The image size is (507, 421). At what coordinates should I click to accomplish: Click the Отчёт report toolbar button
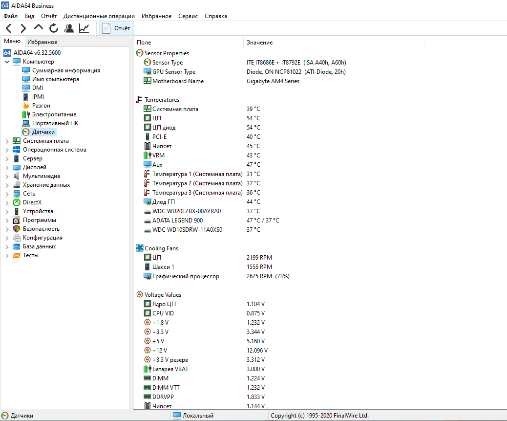tap(116, 28)
